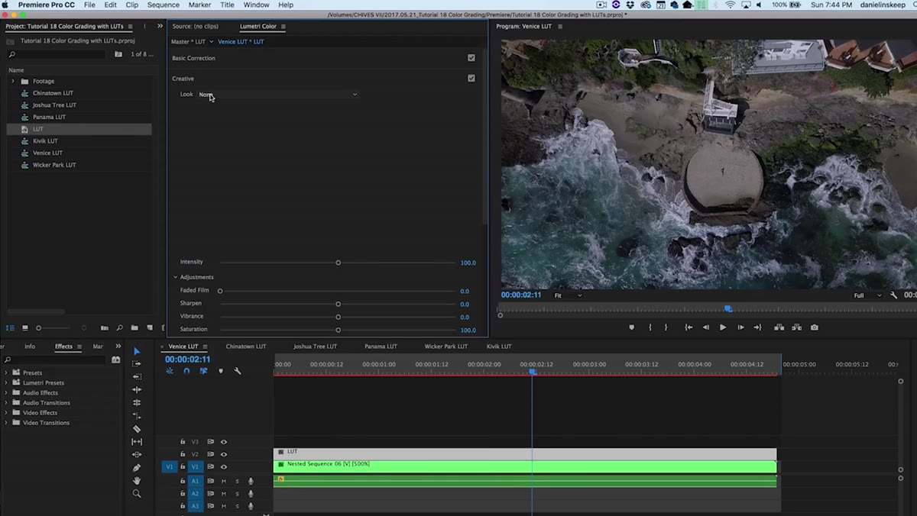Select the Pen tool

tap(137, 468)
